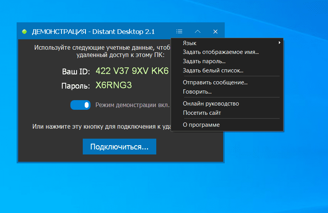
Task: Open О программе dialog
Action: point(227,125)
